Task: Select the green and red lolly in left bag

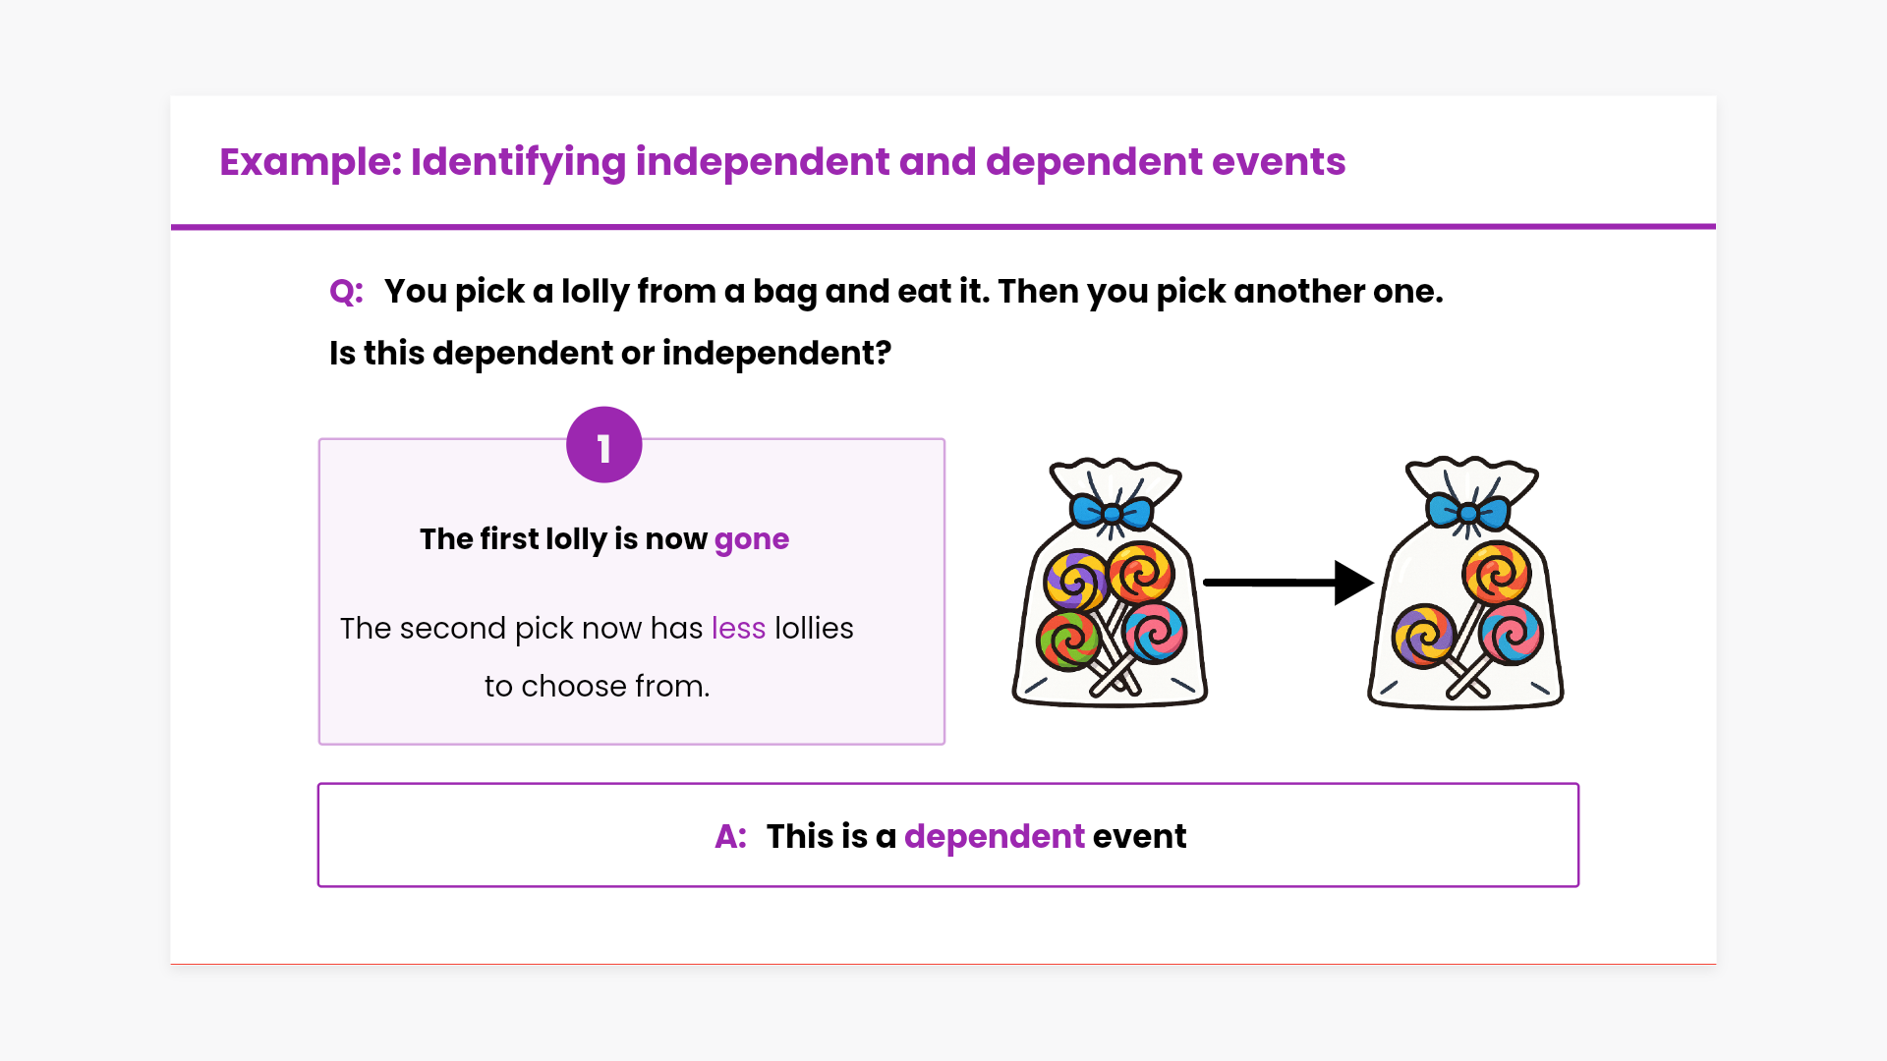Action: [1067, 640]
